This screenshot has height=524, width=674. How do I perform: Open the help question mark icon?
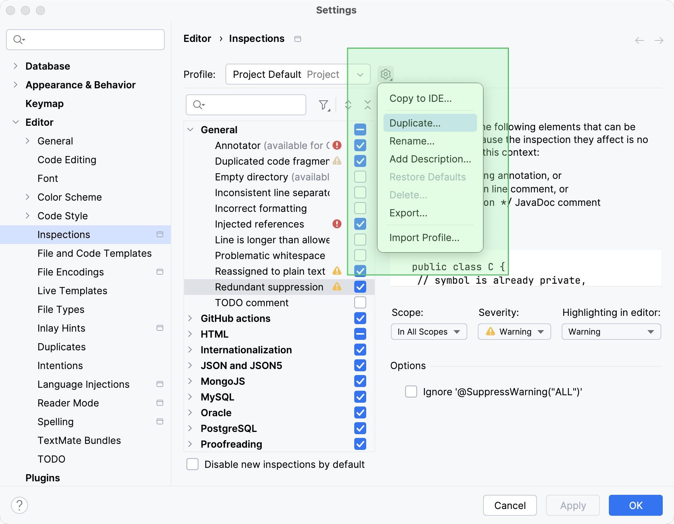point(20,505)
